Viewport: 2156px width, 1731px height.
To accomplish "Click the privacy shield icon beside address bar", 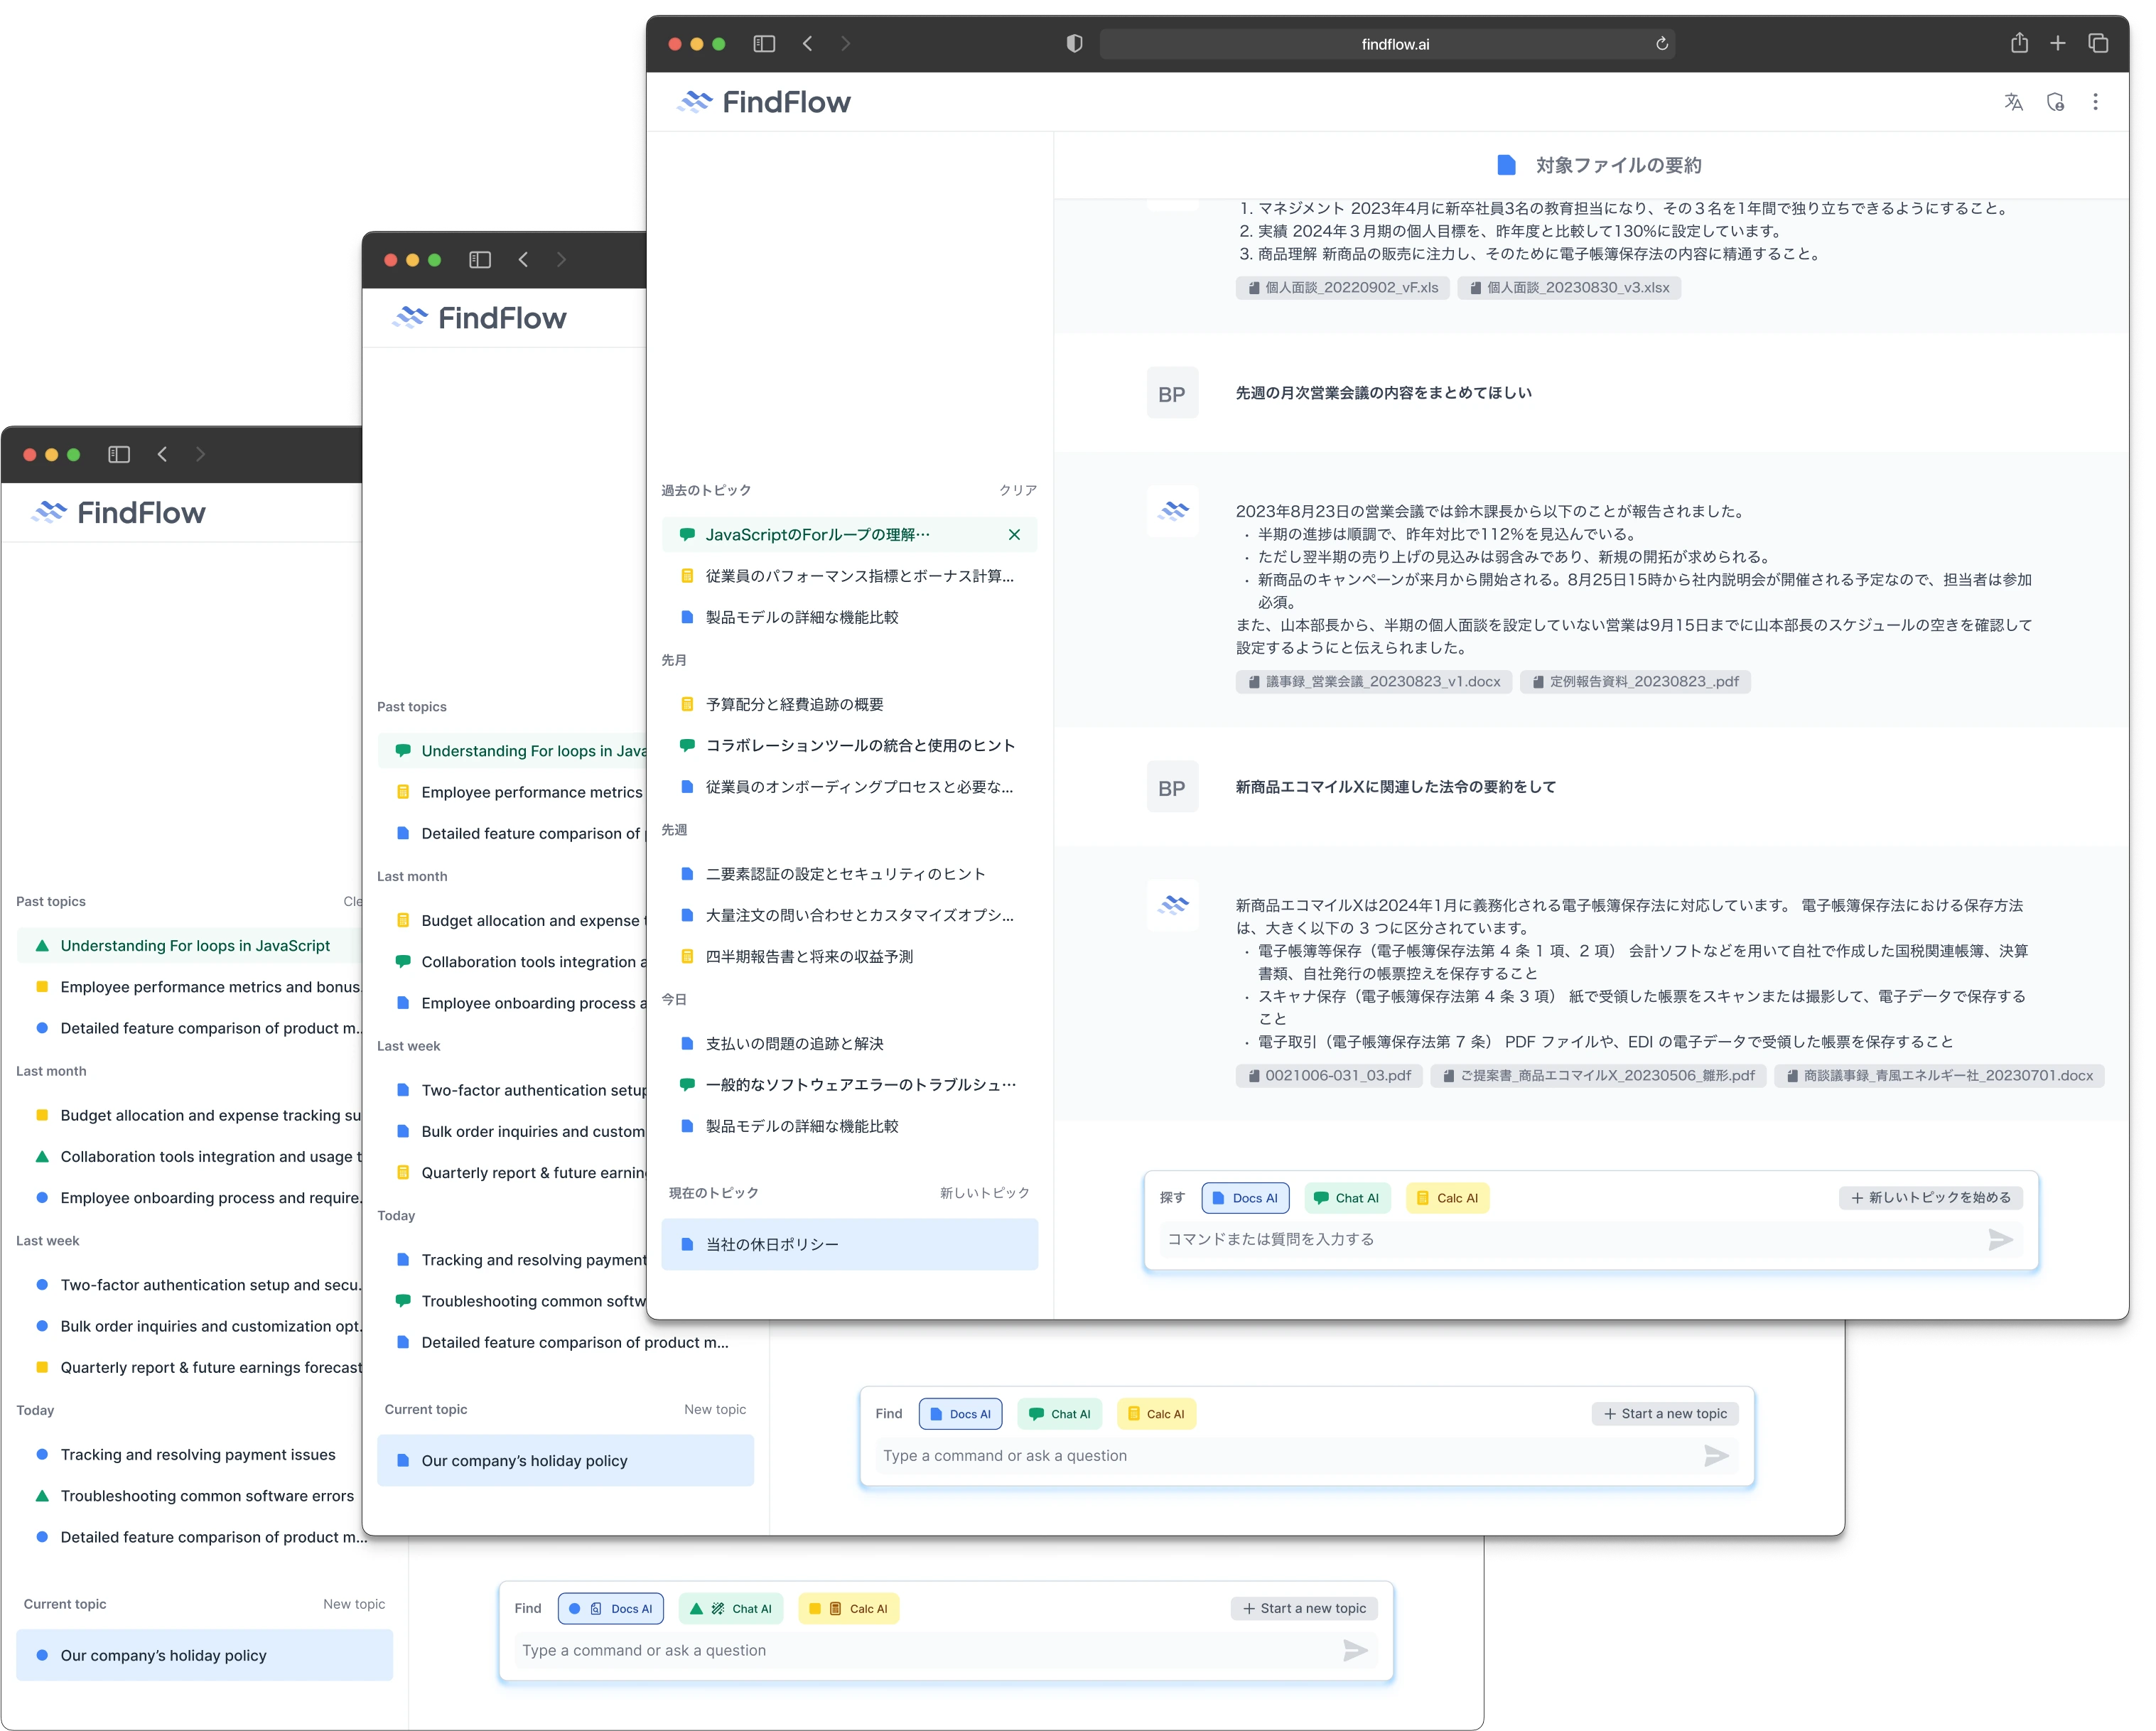I will coord(1074,44).
